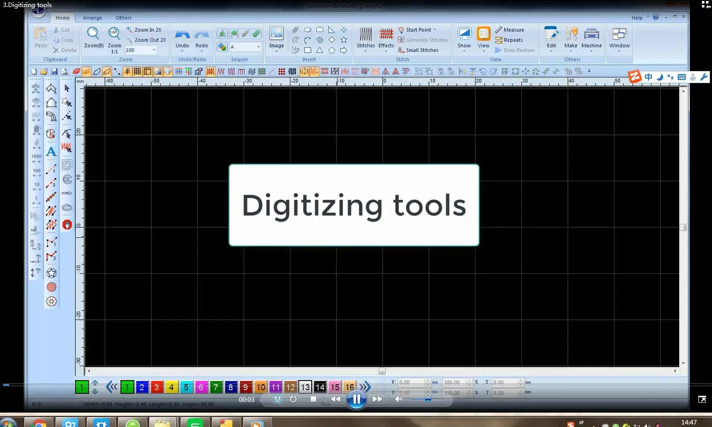This screenshot has width=712, height=427.
Task: Fast-forward the video
Action: pyautogui.click(x=377, y=399)
